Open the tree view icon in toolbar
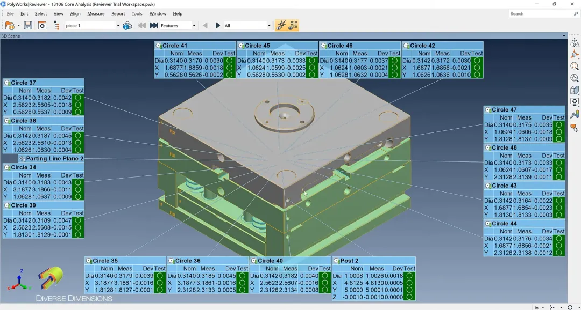This screenshot has height=310, width=581. [x=56, y=26]
